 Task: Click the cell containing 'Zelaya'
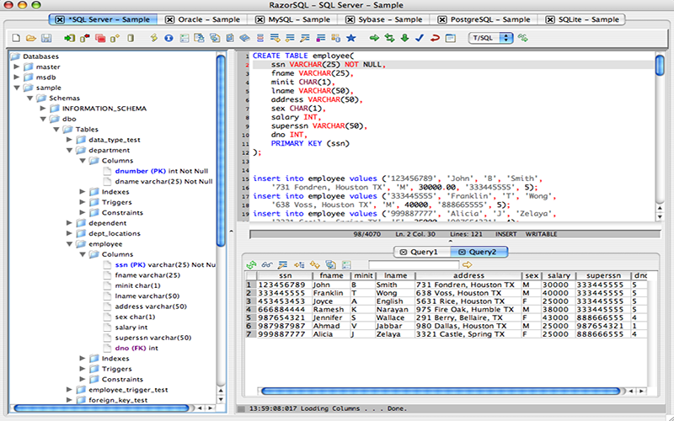[x=394, y=334]
